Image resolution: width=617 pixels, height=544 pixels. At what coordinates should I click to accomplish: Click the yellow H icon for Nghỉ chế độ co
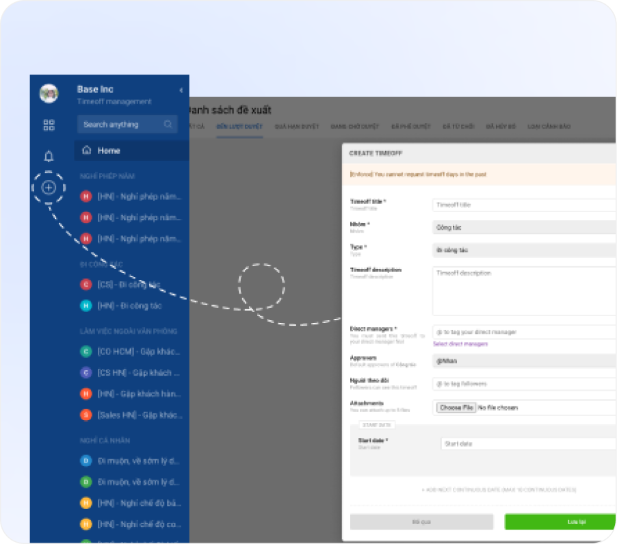[x=86, y=524]
